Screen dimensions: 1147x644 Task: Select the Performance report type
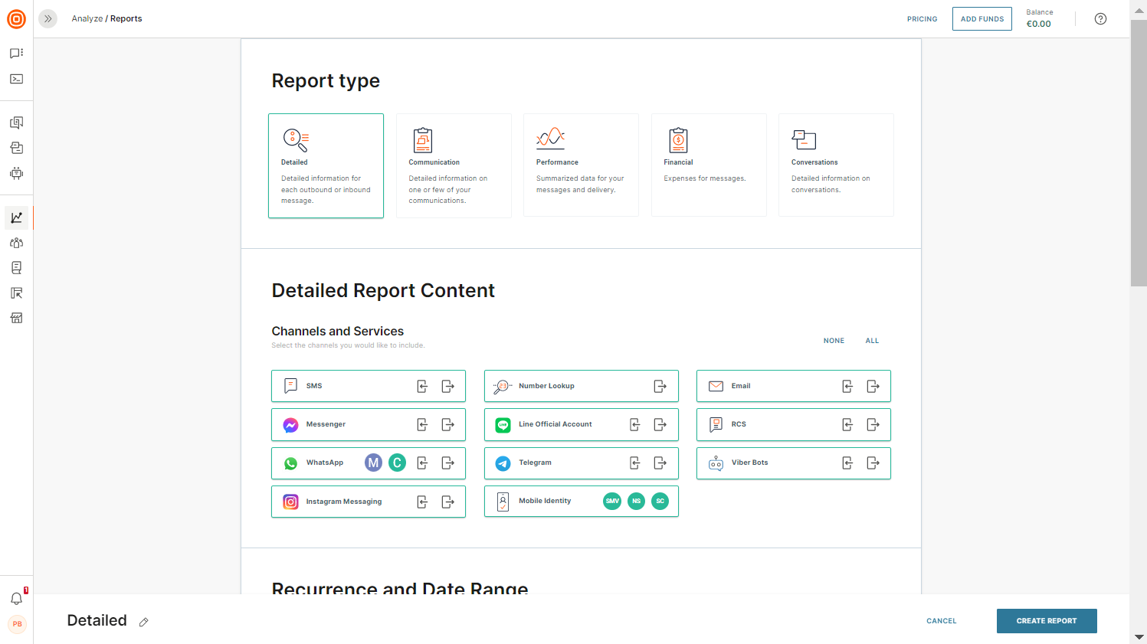581,165
